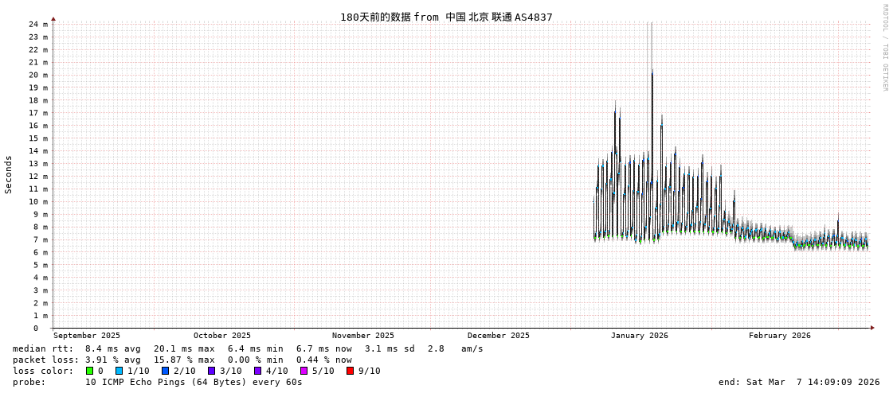The height and width of the screenshot is (393, 893).
Task: Click the green 0 loss color swatch
Action: click(90, 371)
